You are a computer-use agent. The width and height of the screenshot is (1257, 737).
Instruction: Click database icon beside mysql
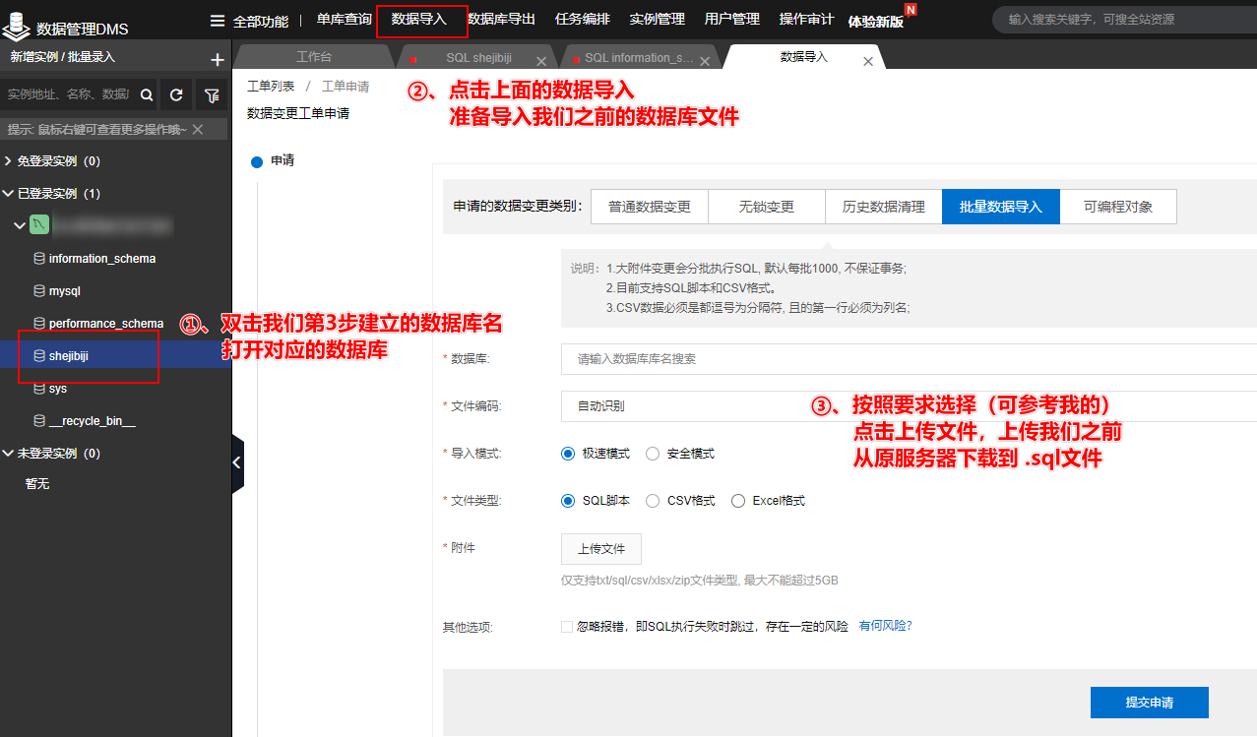click(x=39, y=291)
